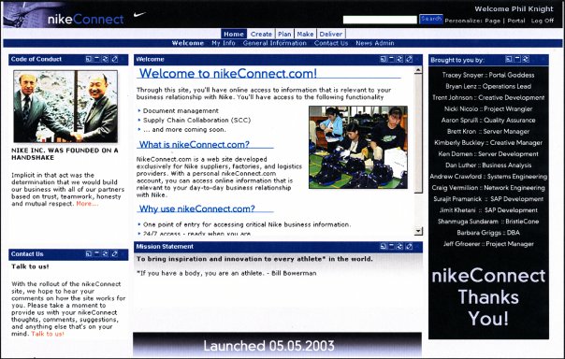Collapse the Welcome panel with its minimize icon
This screenshot has width=565, height=359.
392,59
